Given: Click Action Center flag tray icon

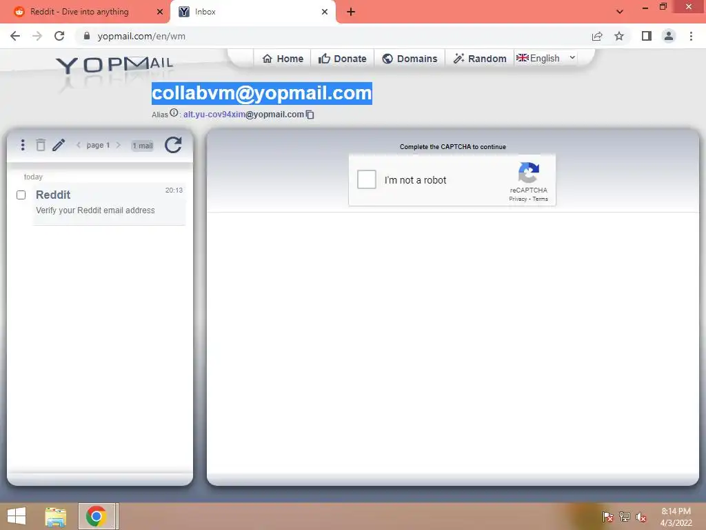Looking at the screenshot, I should tap(607, 517).
